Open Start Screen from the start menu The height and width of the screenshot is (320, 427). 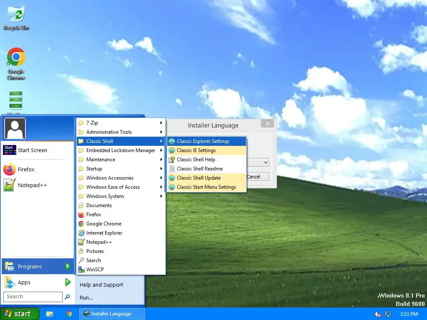[x=38, y=150]
